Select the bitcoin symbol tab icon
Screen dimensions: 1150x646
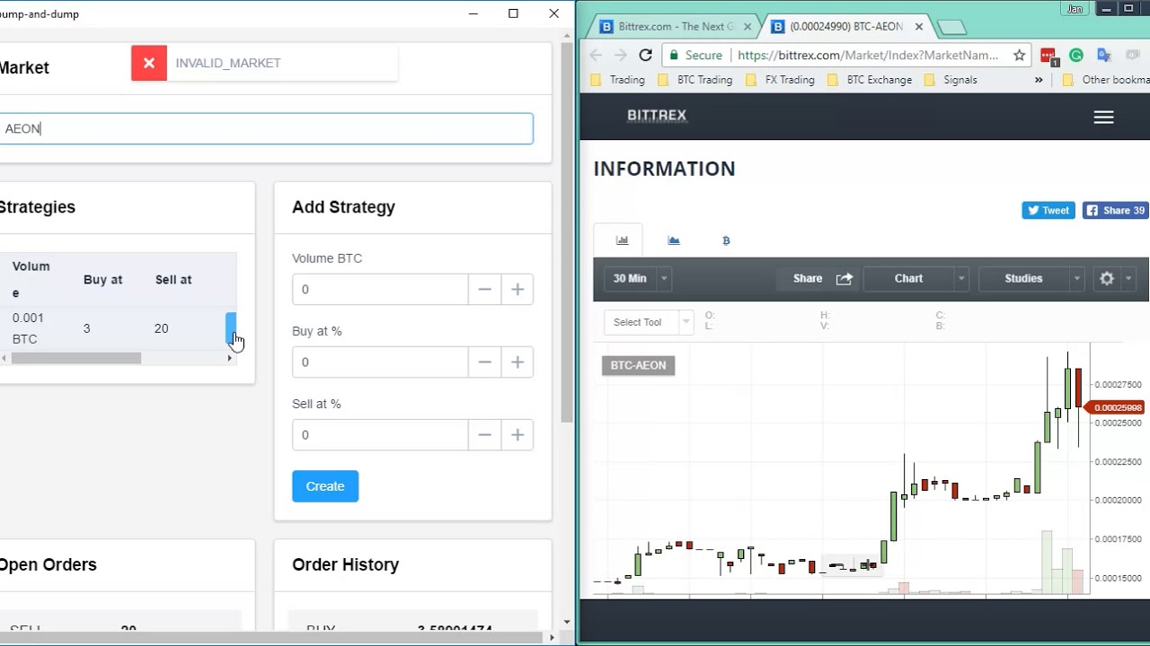(x=726, y=240)
